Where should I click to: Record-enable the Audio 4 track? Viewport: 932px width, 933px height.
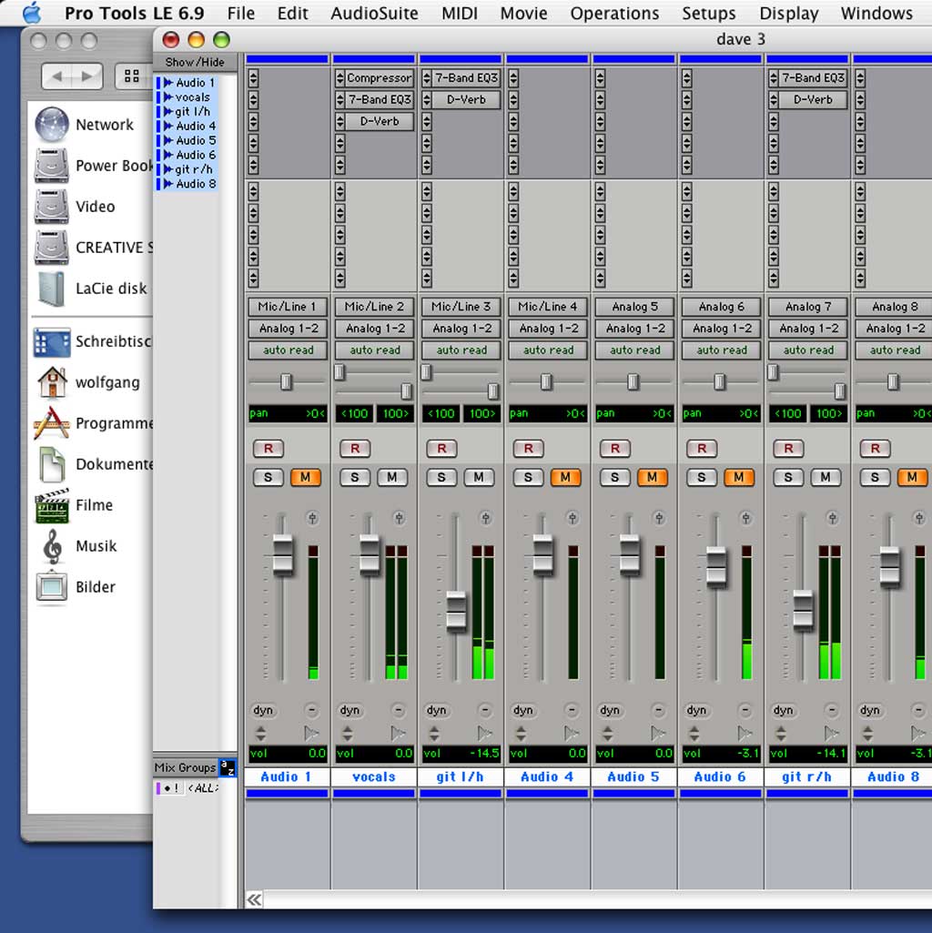(x=529, y=449)
